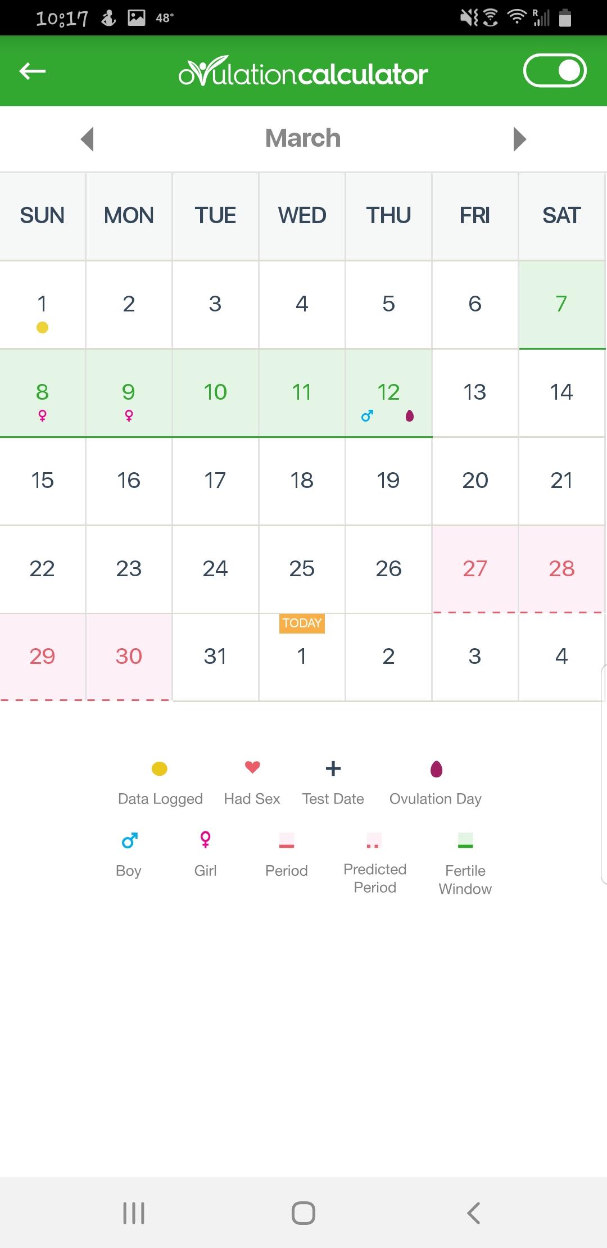607x1248 pixels.
Task: Select the TODAY cell April 1
Action: tap(302, 657)
